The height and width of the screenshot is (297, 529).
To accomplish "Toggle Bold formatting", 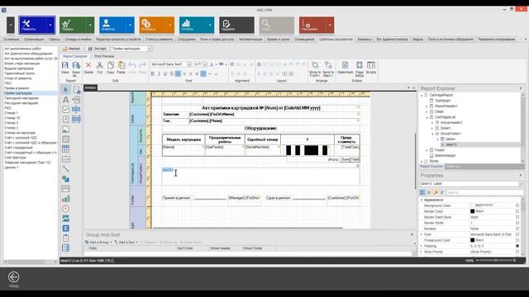I will 152,73.
